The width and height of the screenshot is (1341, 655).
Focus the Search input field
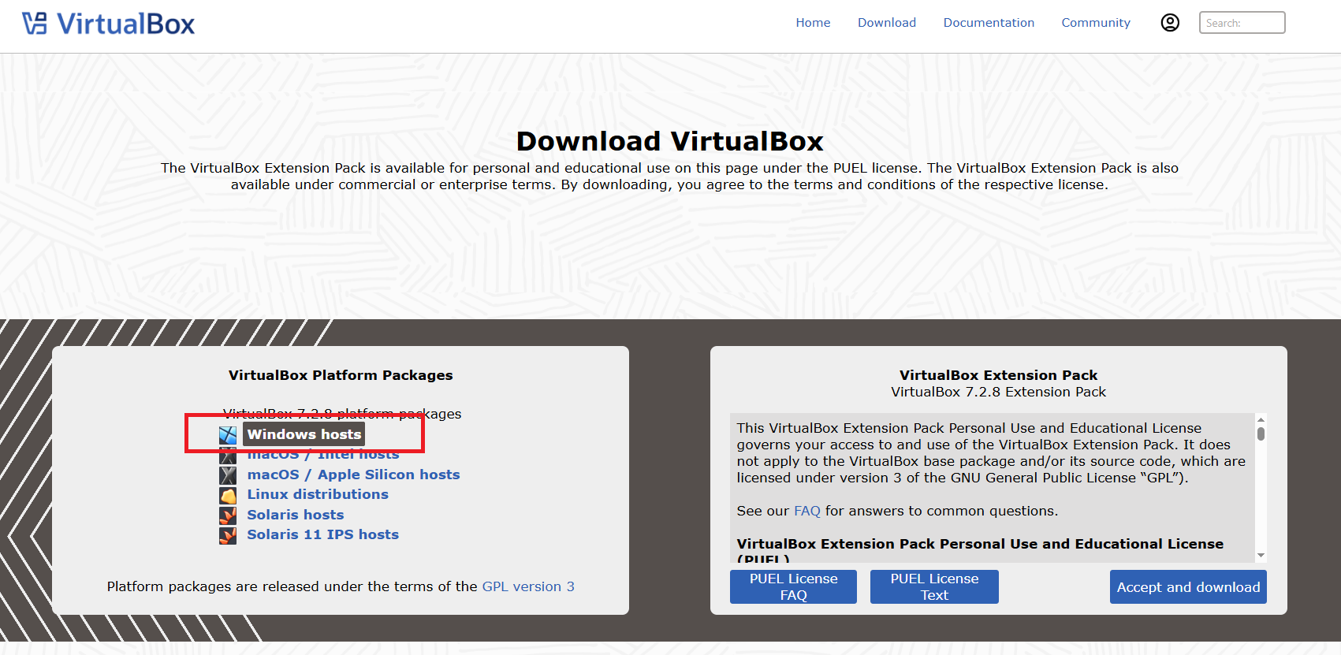(1242, 23)
